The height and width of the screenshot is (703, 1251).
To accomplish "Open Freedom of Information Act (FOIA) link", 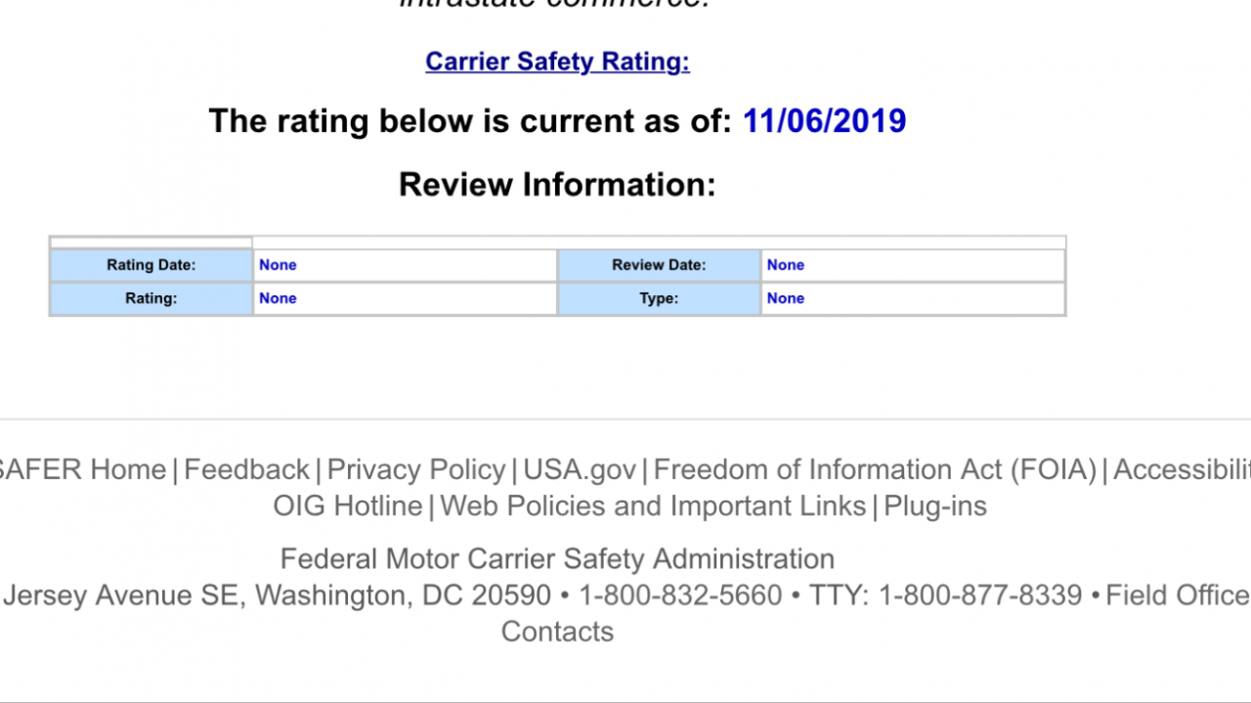I will click(875, 469).
